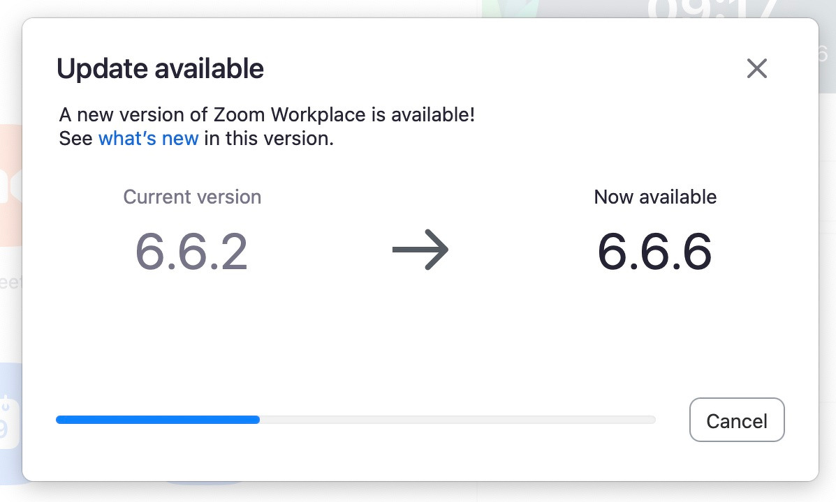Click the X to dismiss the update dialog
Viewport: 836px width, 502px height.
point(757,68)
